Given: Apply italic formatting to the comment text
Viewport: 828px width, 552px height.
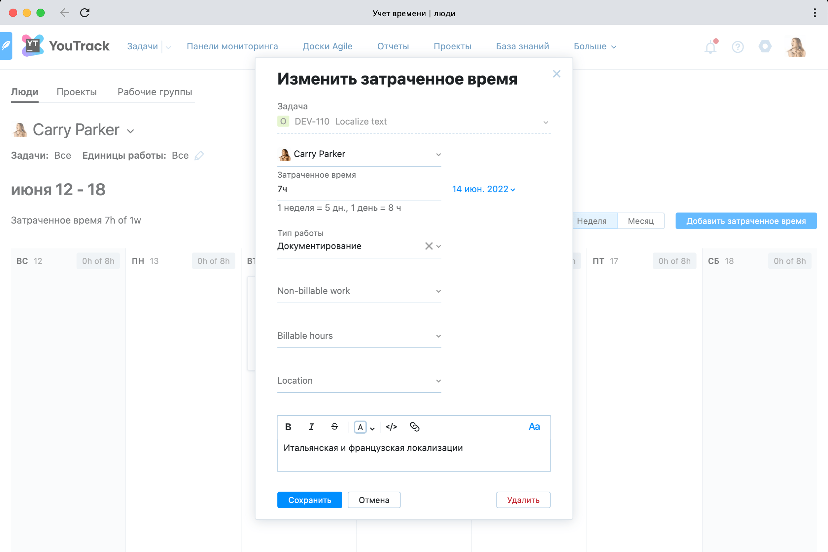Looking at the screenshot, I should tap(311, 427).
